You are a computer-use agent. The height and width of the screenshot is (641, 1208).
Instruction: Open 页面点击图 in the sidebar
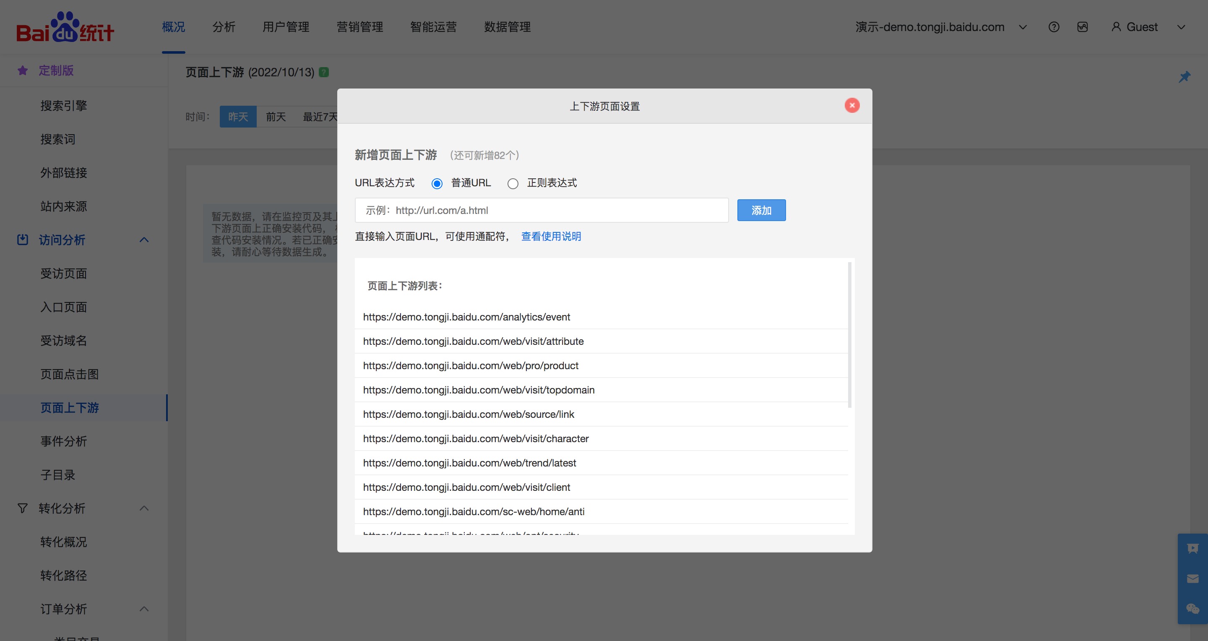[69, 375]
